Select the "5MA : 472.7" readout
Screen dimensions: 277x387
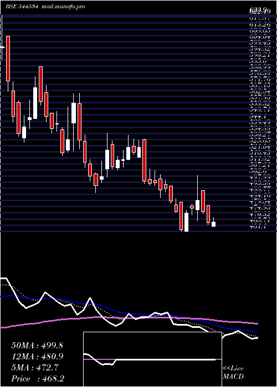coord(35,368)
